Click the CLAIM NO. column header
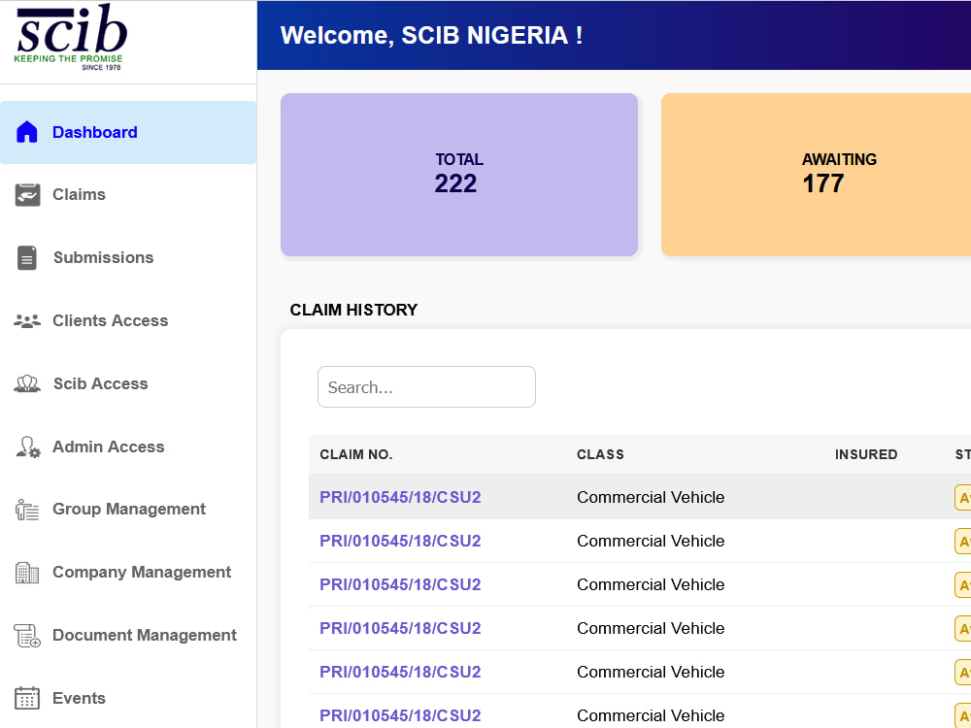Image resolution: width=971 pixels, height=728 pixels. (356, 454)
